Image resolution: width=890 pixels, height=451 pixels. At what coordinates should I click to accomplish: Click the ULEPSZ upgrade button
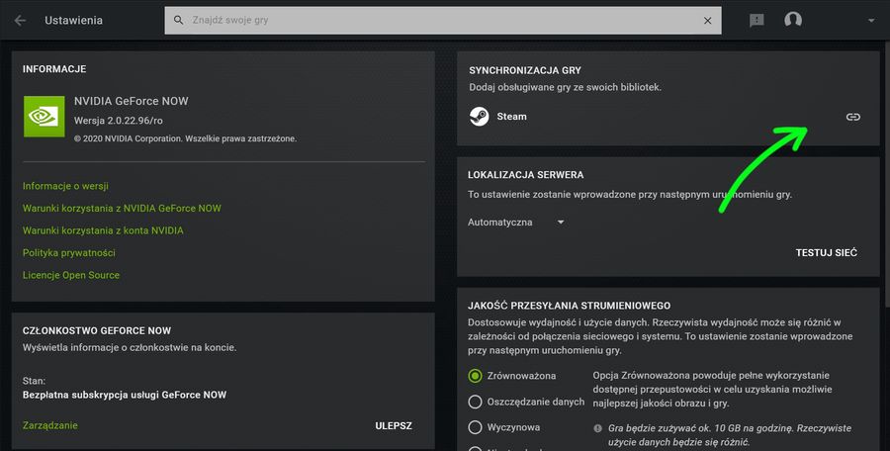(x=394, y=426)
